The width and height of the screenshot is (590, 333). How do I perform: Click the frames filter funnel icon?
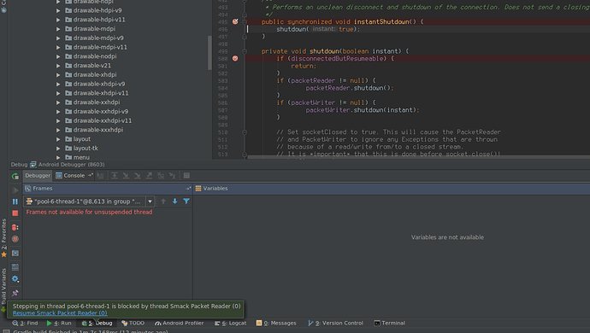[186, 202]
